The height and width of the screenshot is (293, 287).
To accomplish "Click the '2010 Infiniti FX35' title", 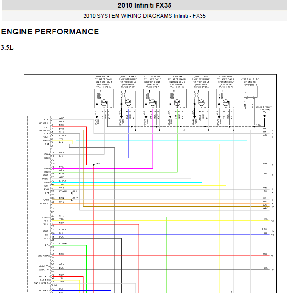I will pos(145,5).
